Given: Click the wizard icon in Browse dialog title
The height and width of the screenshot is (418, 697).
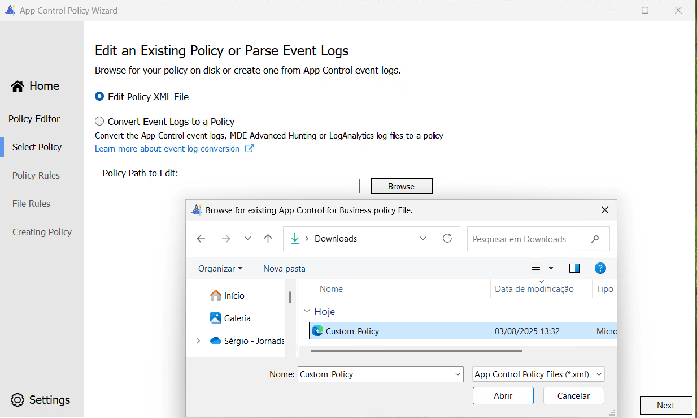Looking at the screenshot, I should coord(196,210).
